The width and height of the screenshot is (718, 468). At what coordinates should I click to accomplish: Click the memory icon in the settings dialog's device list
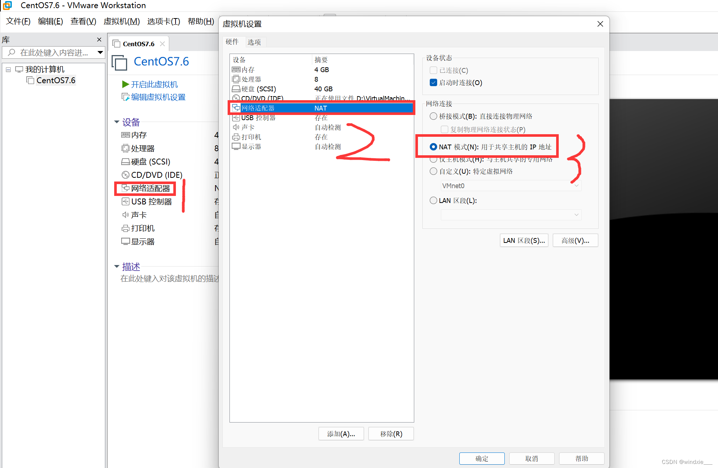236,69
